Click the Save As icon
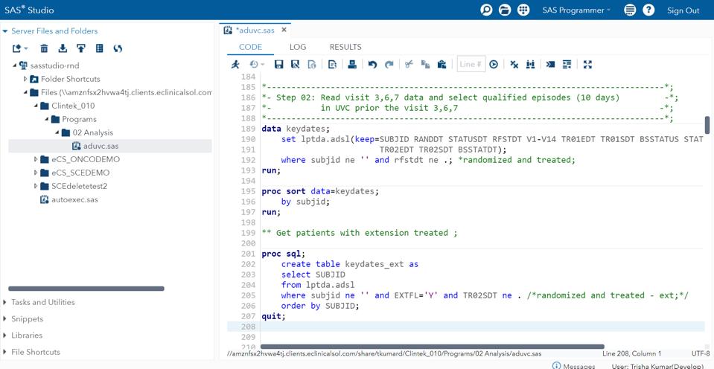The image size is (714, 369). pos(295,64)
